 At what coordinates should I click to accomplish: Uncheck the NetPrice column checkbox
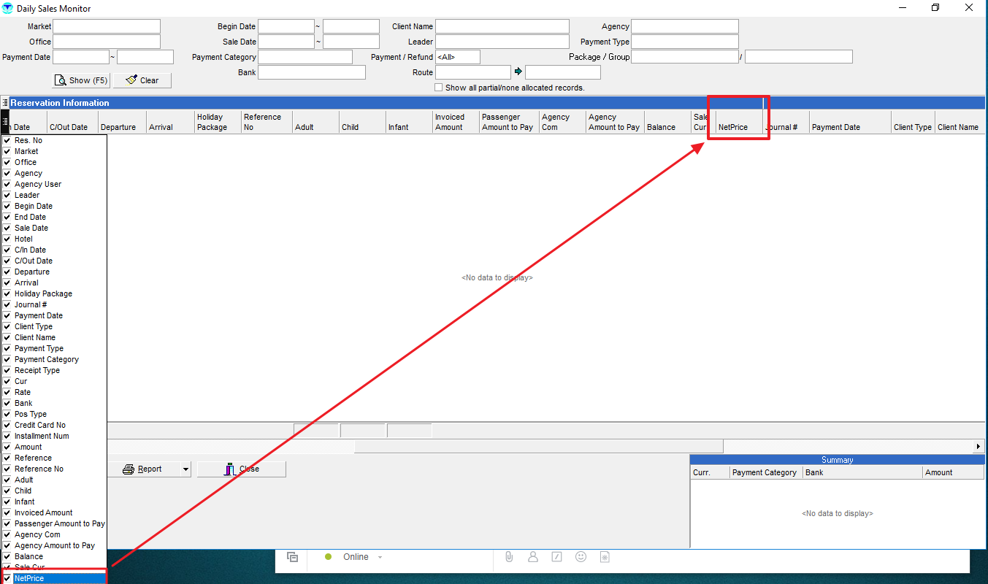coord(7,578)
